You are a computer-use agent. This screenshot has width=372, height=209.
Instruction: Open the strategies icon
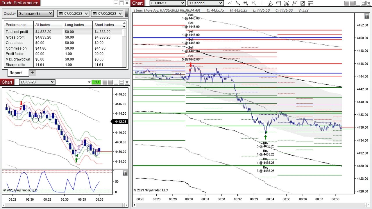(x=303, y=3)
